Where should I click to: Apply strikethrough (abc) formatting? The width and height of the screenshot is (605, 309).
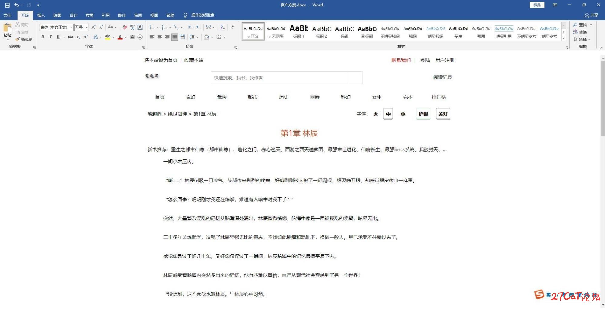[71, 37]
